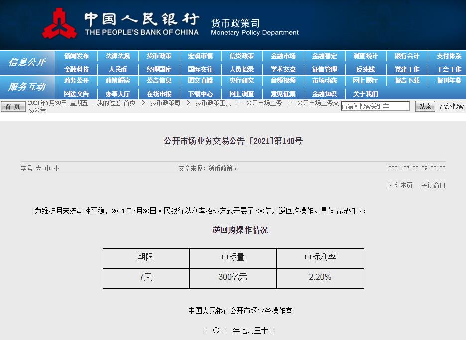Click the search keyword input field
The width and height of the screenshot is (466, 340).
point(374,106)
